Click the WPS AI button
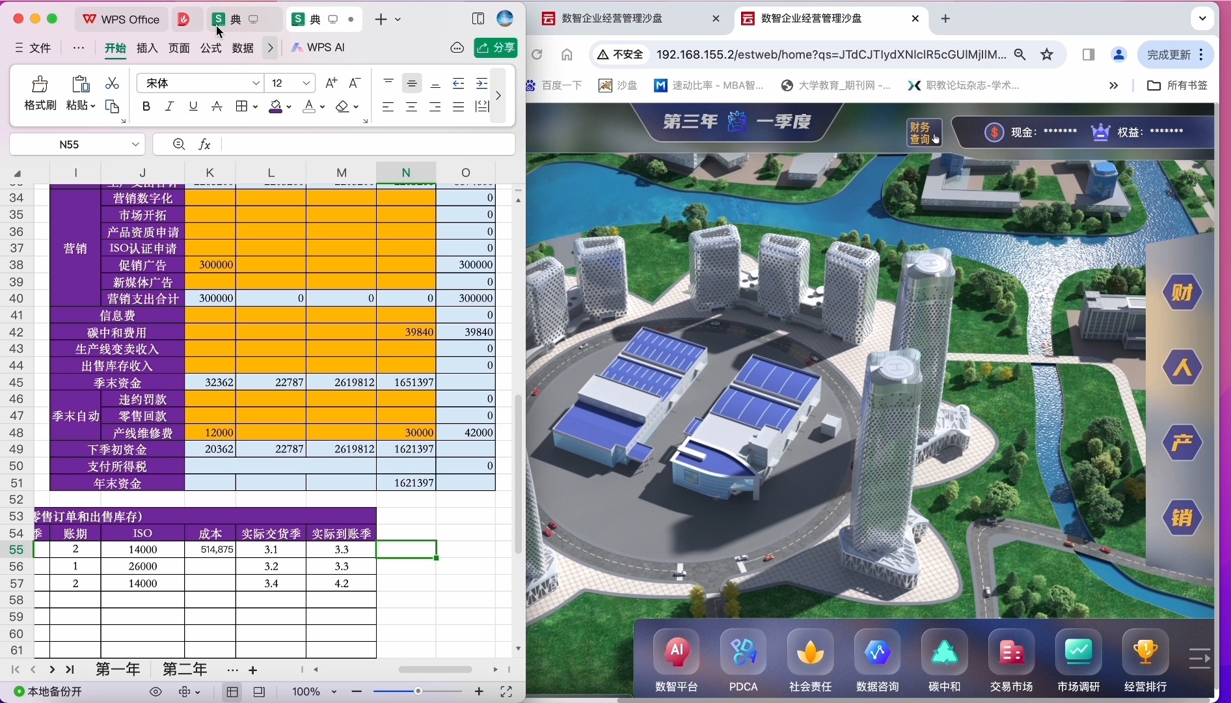This screenshot has width=1231, height=703. (x=318, y=48)
